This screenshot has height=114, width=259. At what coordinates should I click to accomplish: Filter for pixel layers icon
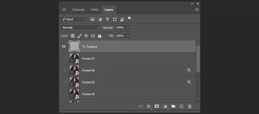(x=93, y=19)
